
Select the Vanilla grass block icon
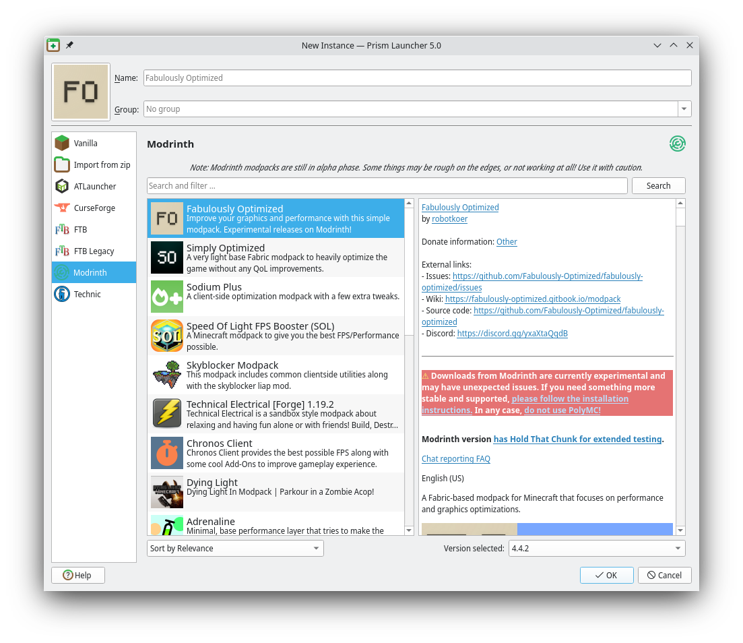click(62, 143)
